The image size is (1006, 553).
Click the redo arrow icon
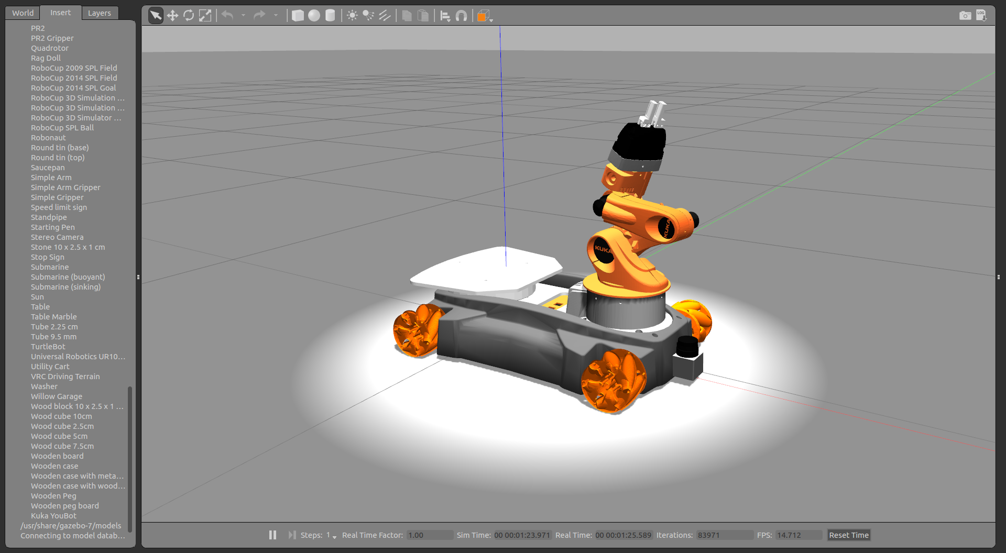[x=259, y=16]
